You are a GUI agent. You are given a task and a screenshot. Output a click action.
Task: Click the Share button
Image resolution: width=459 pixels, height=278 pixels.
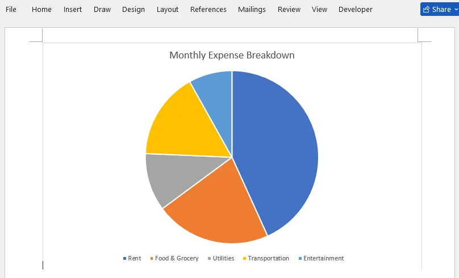coord(437,9)
